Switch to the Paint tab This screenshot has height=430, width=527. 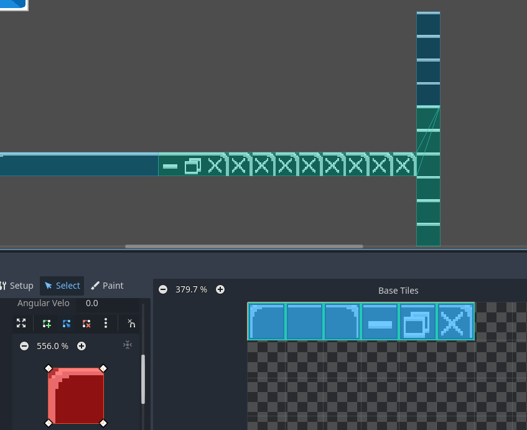[x=107, y=286]
